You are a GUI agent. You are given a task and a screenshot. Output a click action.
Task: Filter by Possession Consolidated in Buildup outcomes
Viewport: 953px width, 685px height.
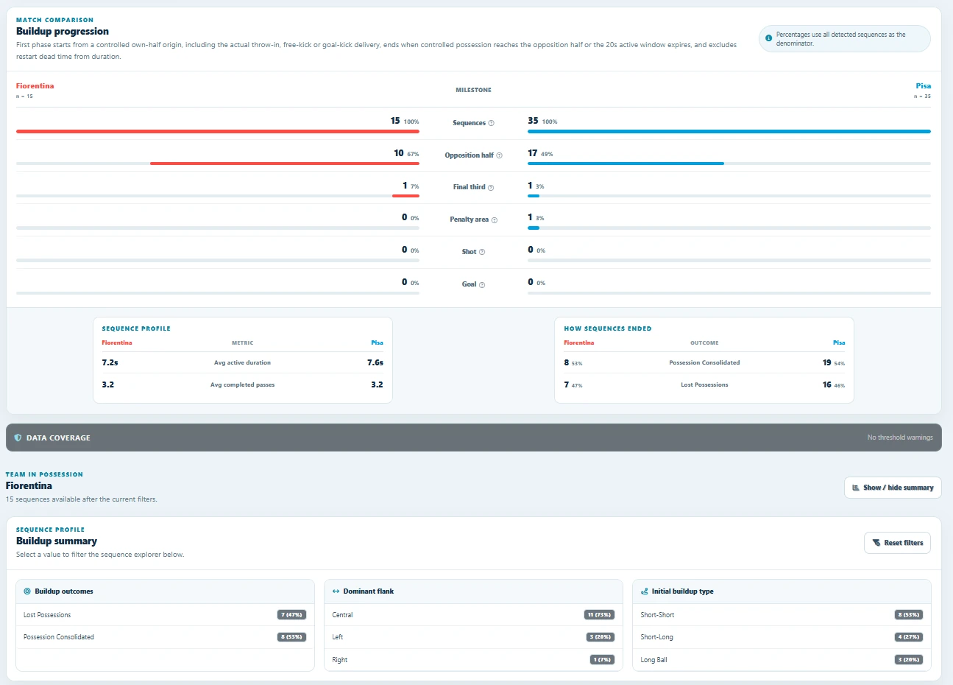165,637
